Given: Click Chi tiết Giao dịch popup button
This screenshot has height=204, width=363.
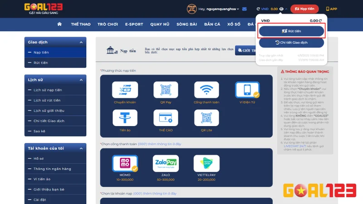Looking at the screenshot, I should coord(291,43).
